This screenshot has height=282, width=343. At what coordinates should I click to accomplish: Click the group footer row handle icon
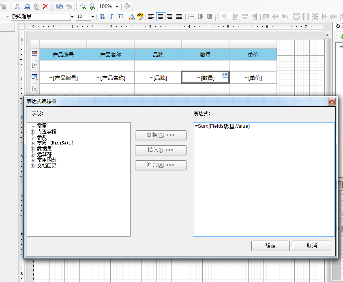pyautogui.click(x=35, y=89)
